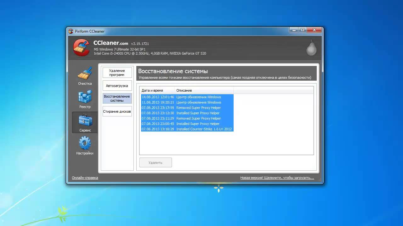Select the Сервис tools section
403x226 pixels.
coord(85,122)
